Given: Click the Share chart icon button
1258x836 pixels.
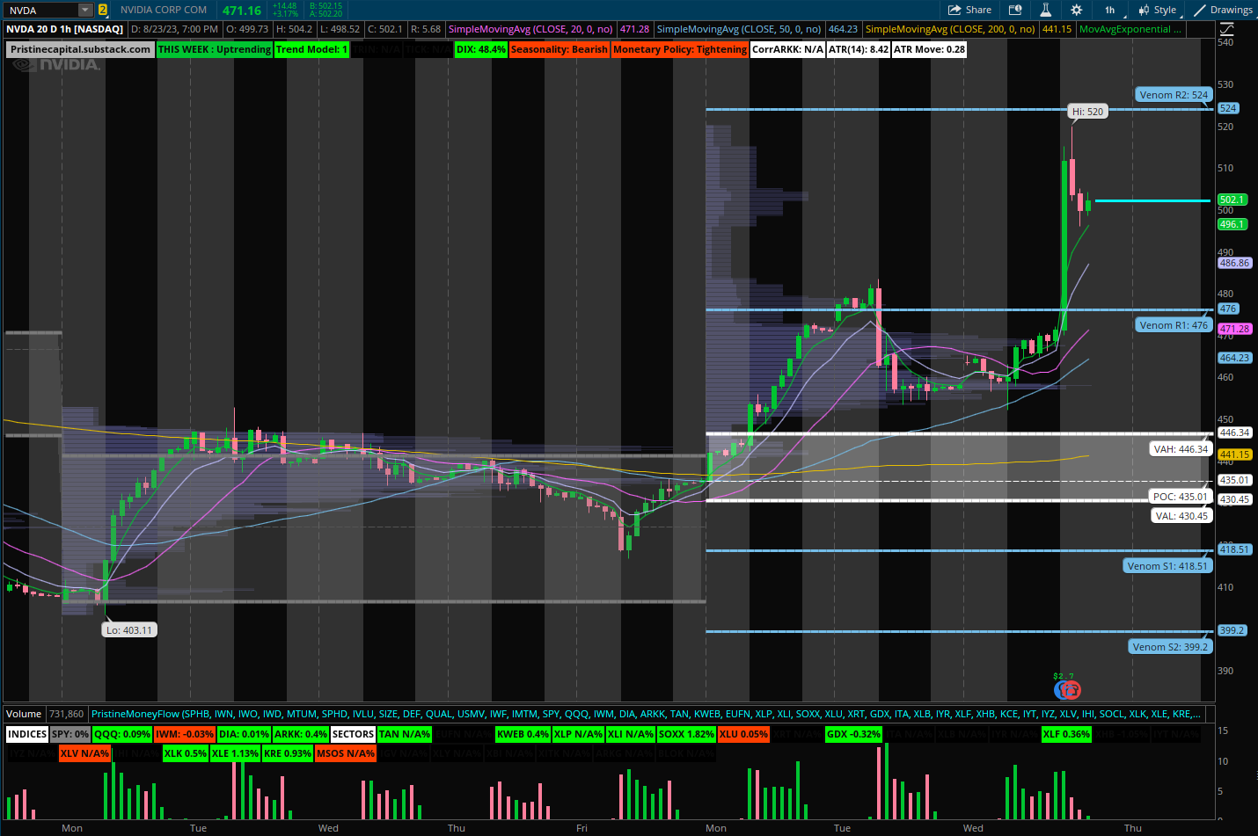Looking at the screenshot, I should pyautogui.click(x=969, y=10).
